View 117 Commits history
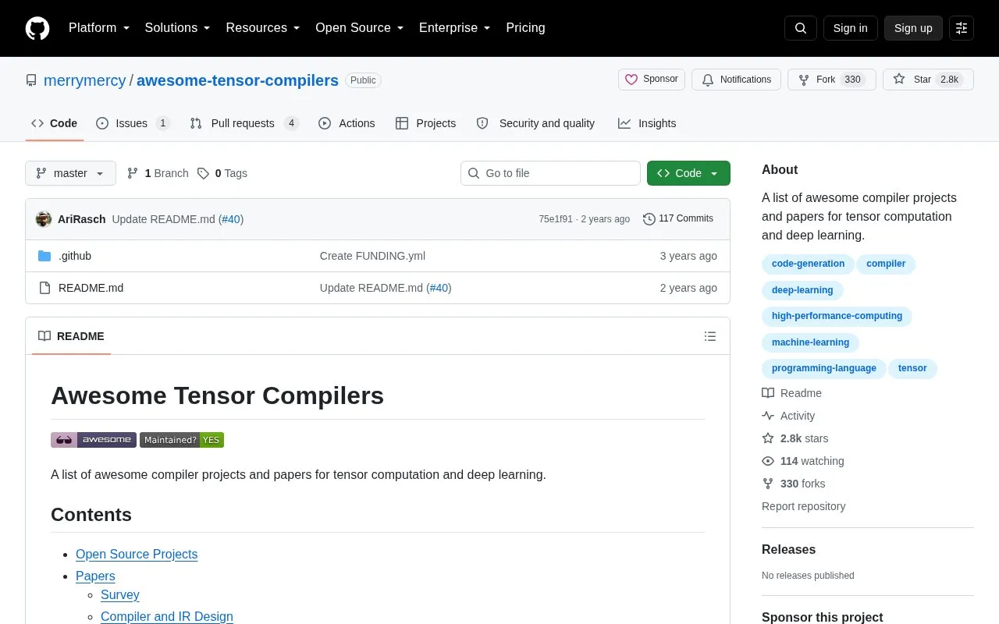The height and width of the screenshot is (624, 999). pos(678,219)
